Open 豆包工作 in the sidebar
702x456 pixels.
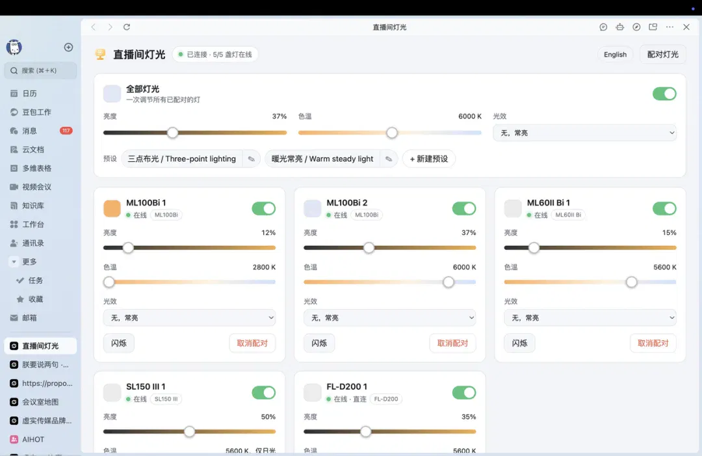[40, 112]
